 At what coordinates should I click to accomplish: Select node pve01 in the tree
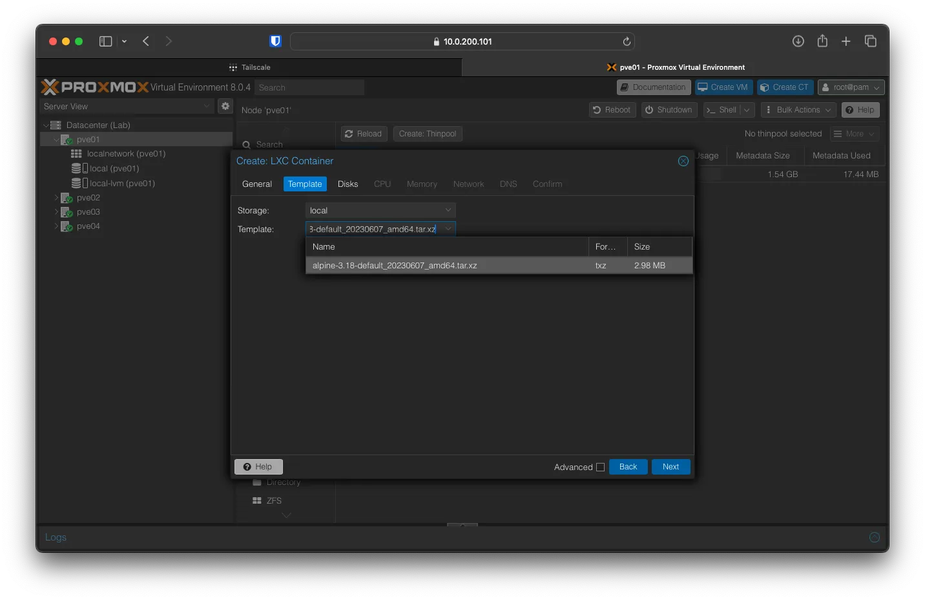tap(88, 140)
